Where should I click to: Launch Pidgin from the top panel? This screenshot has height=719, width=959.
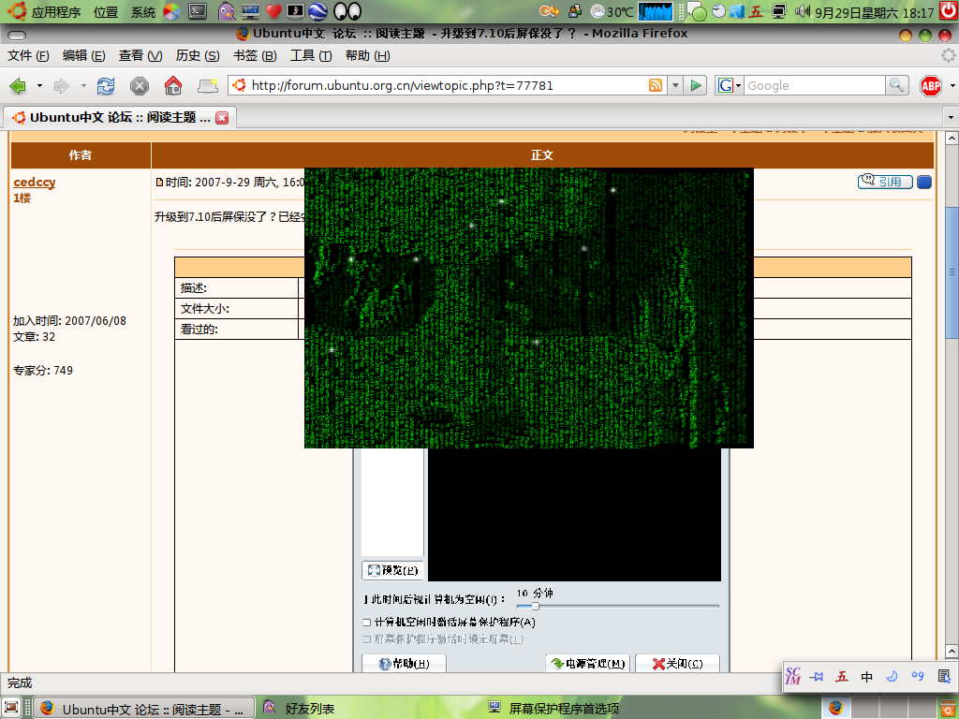[x=227, y=11]
